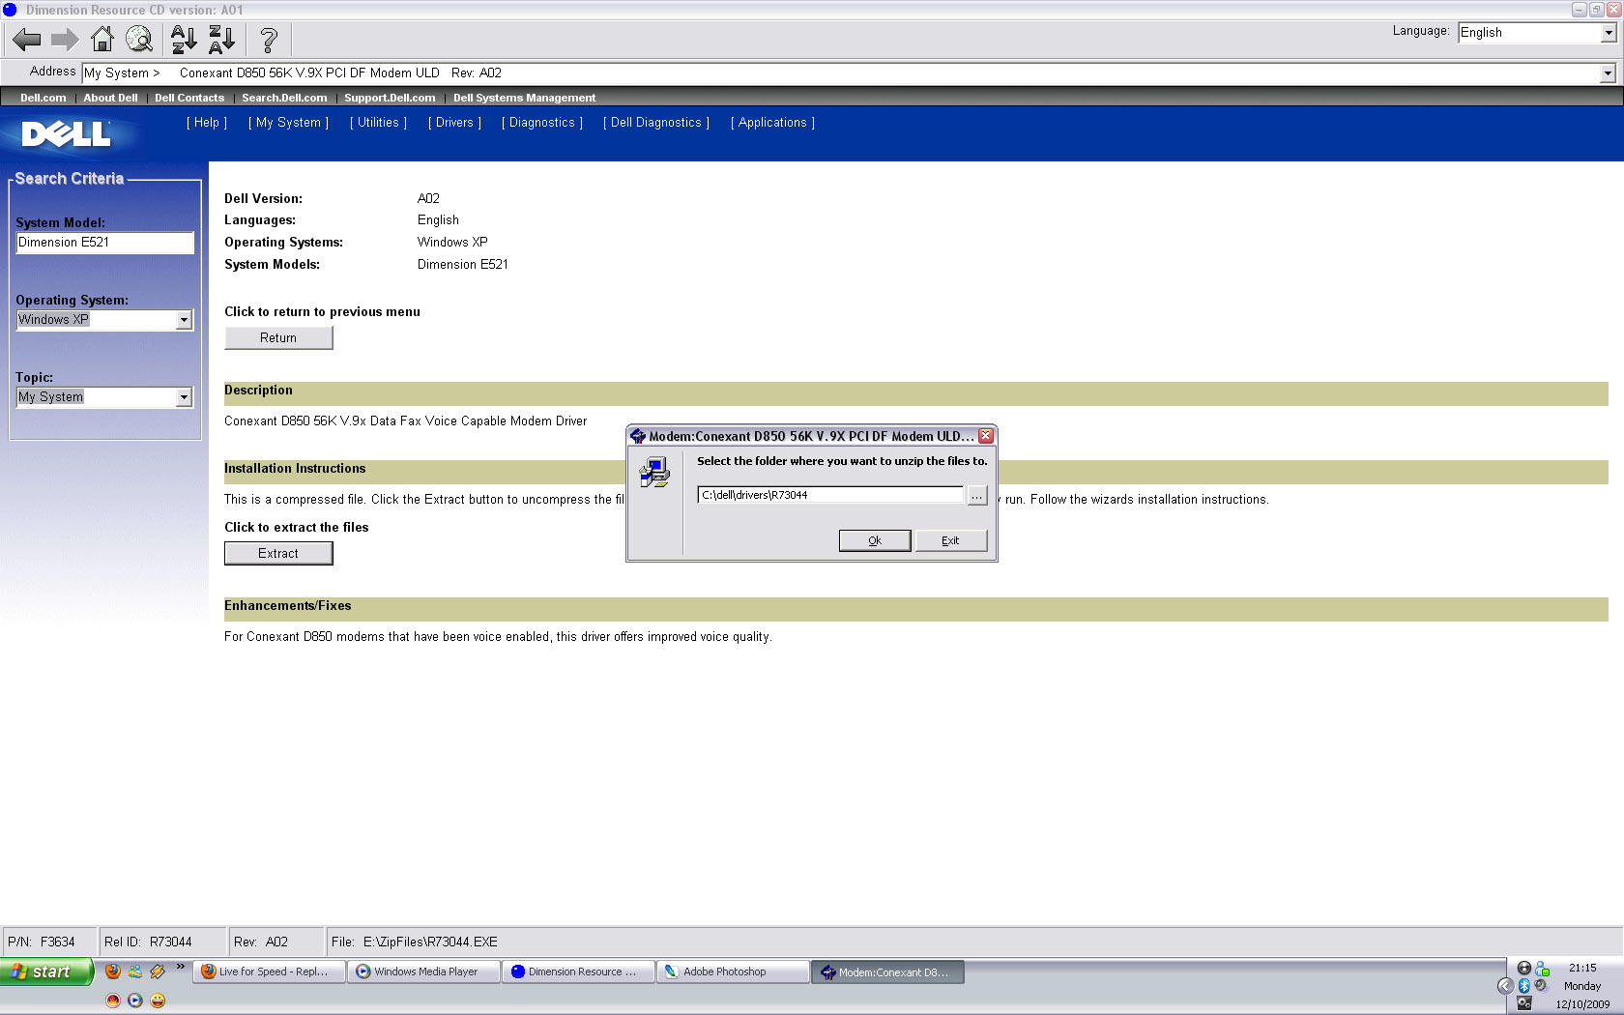This screenshot has height=1015, width=1624.
Task: Click the black sphere tray icon
Action: pos(1524,969)
